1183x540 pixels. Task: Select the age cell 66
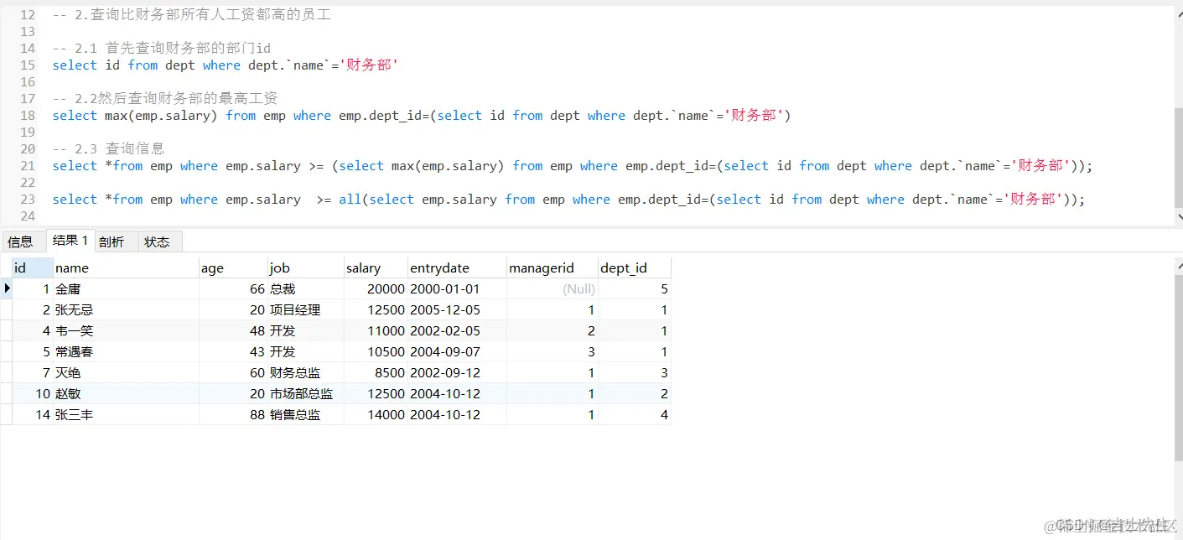233,288
